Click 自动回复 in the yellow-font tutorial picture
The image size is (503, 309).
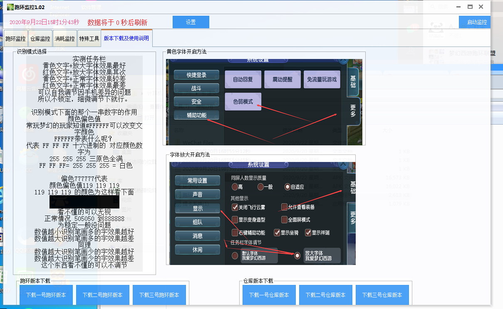[243, 79]
